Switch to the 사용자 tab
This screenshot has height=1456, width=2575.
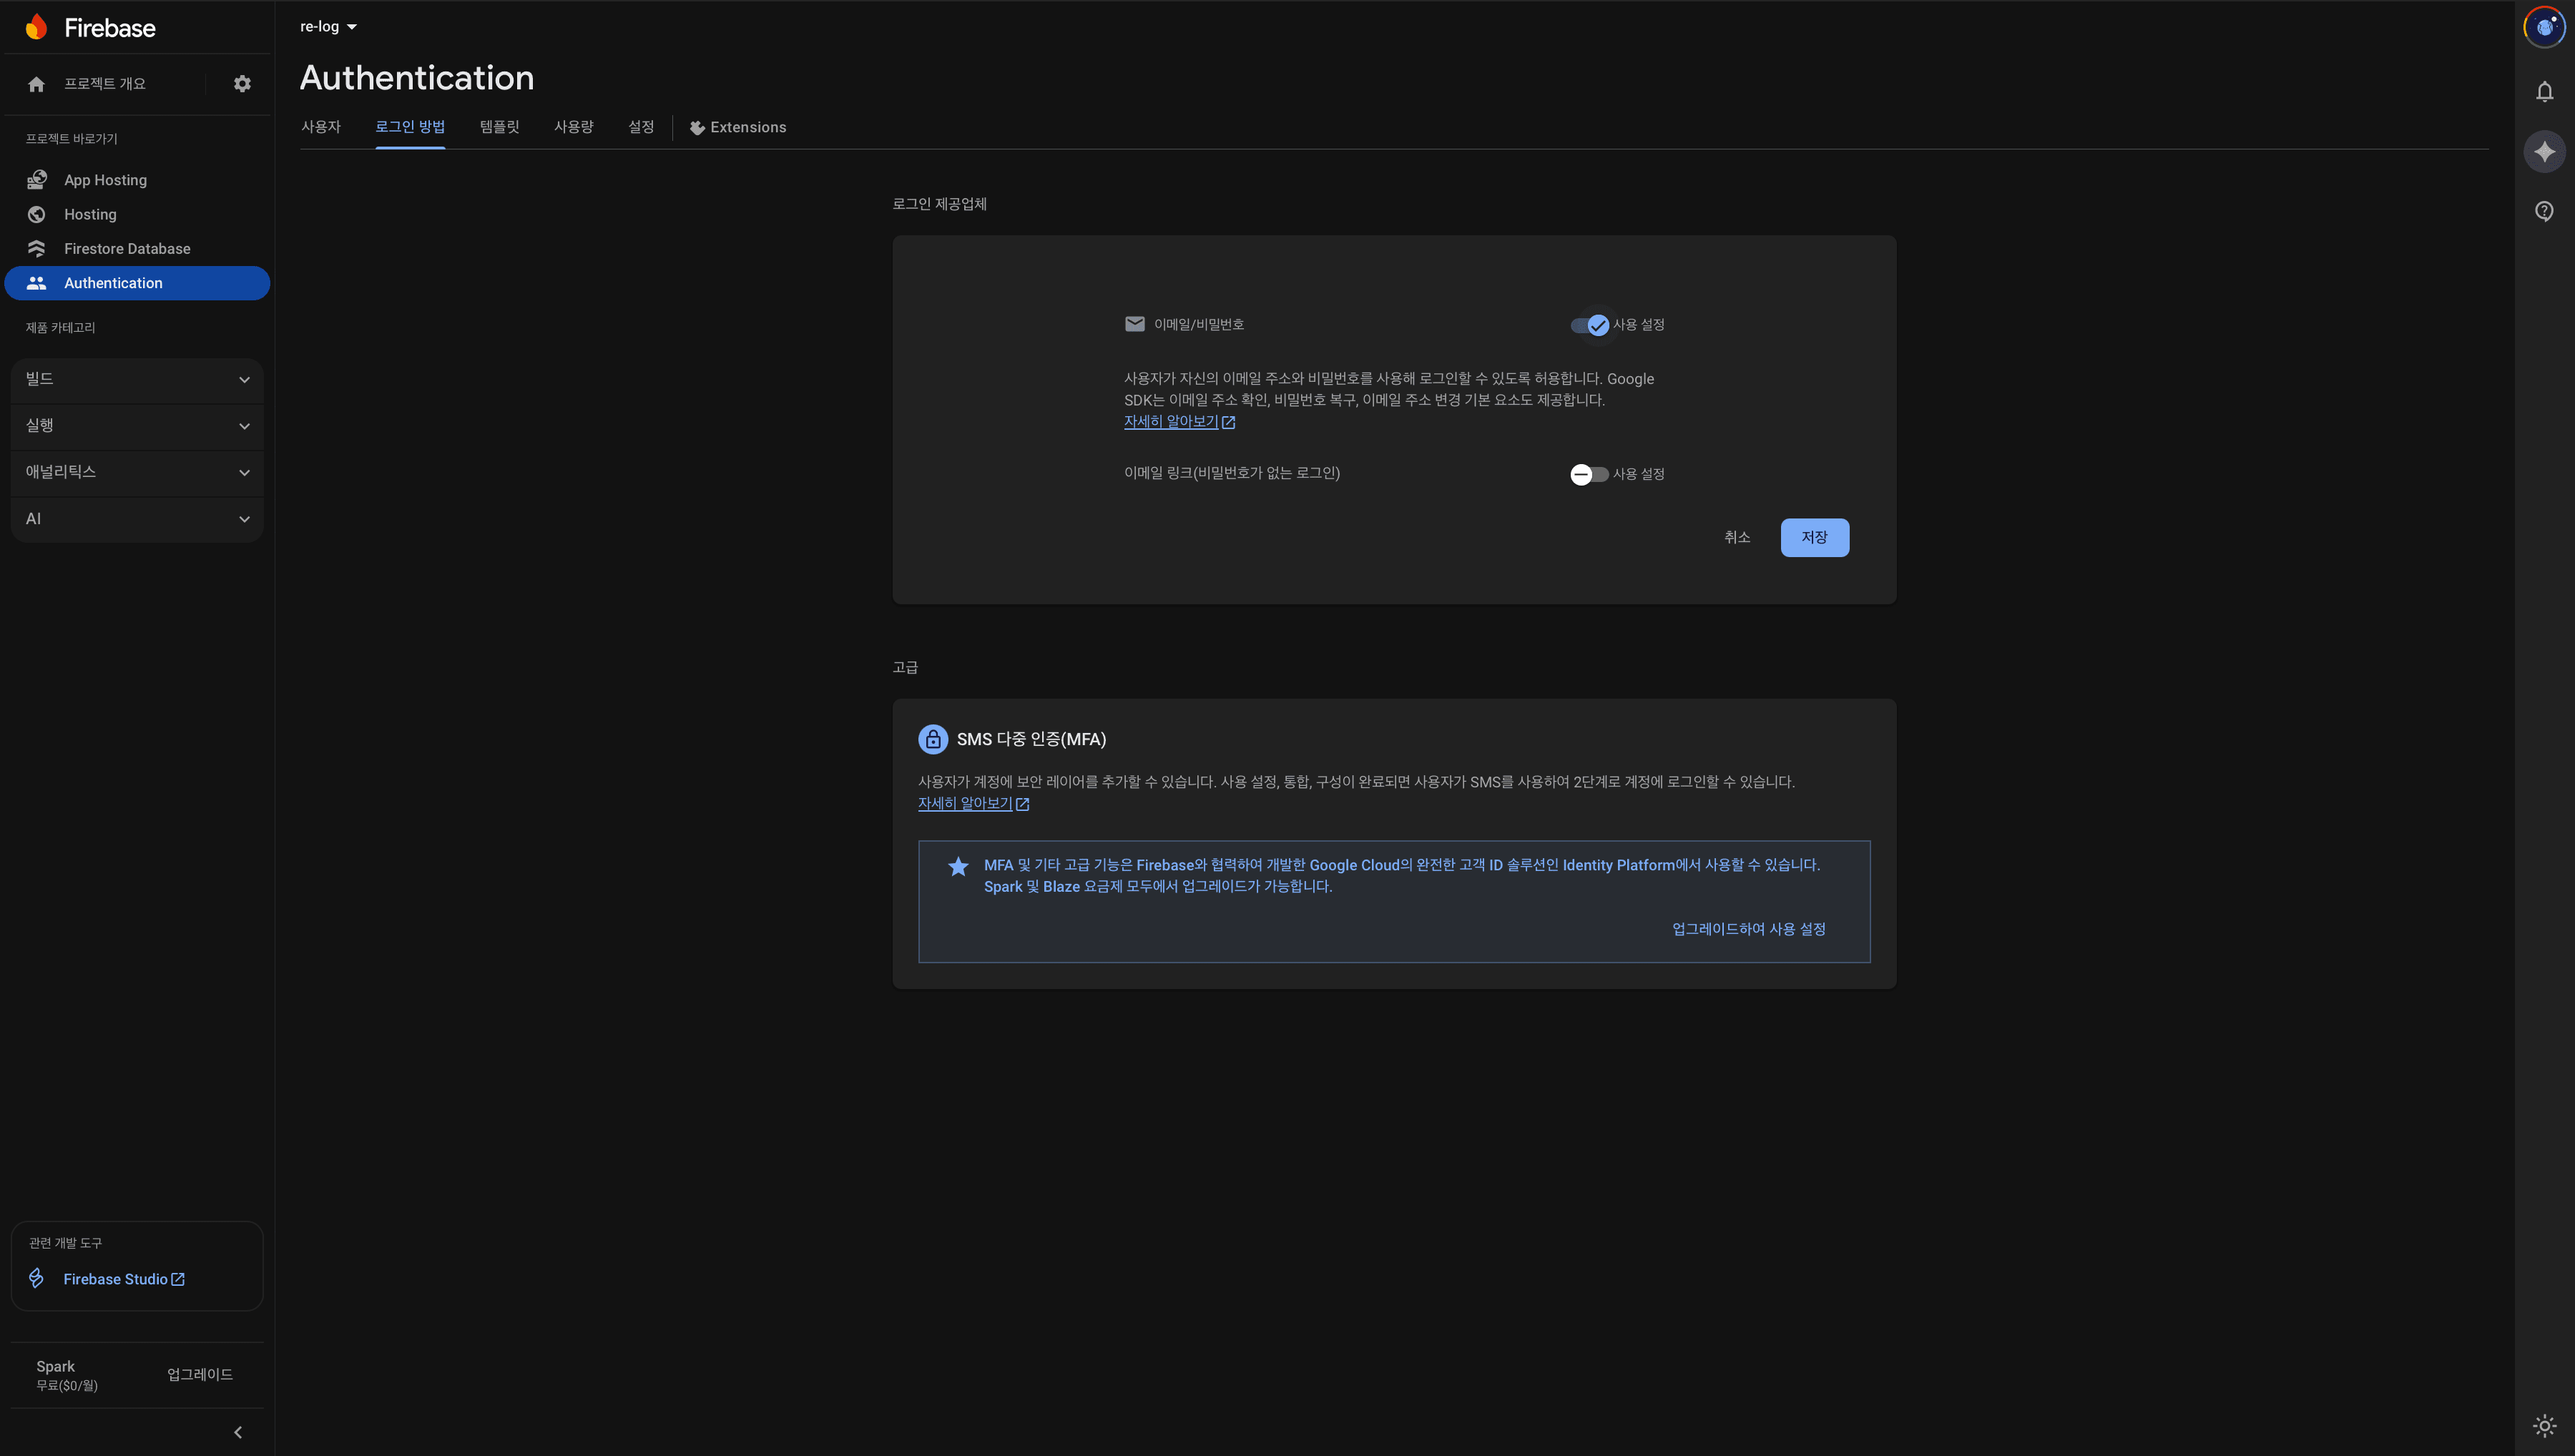coord(321,127)
